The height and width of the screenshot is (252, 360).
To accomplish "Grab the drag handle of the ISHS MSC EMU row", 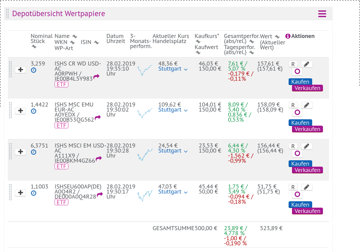I will pyautogui.click(x=10, y=111).
